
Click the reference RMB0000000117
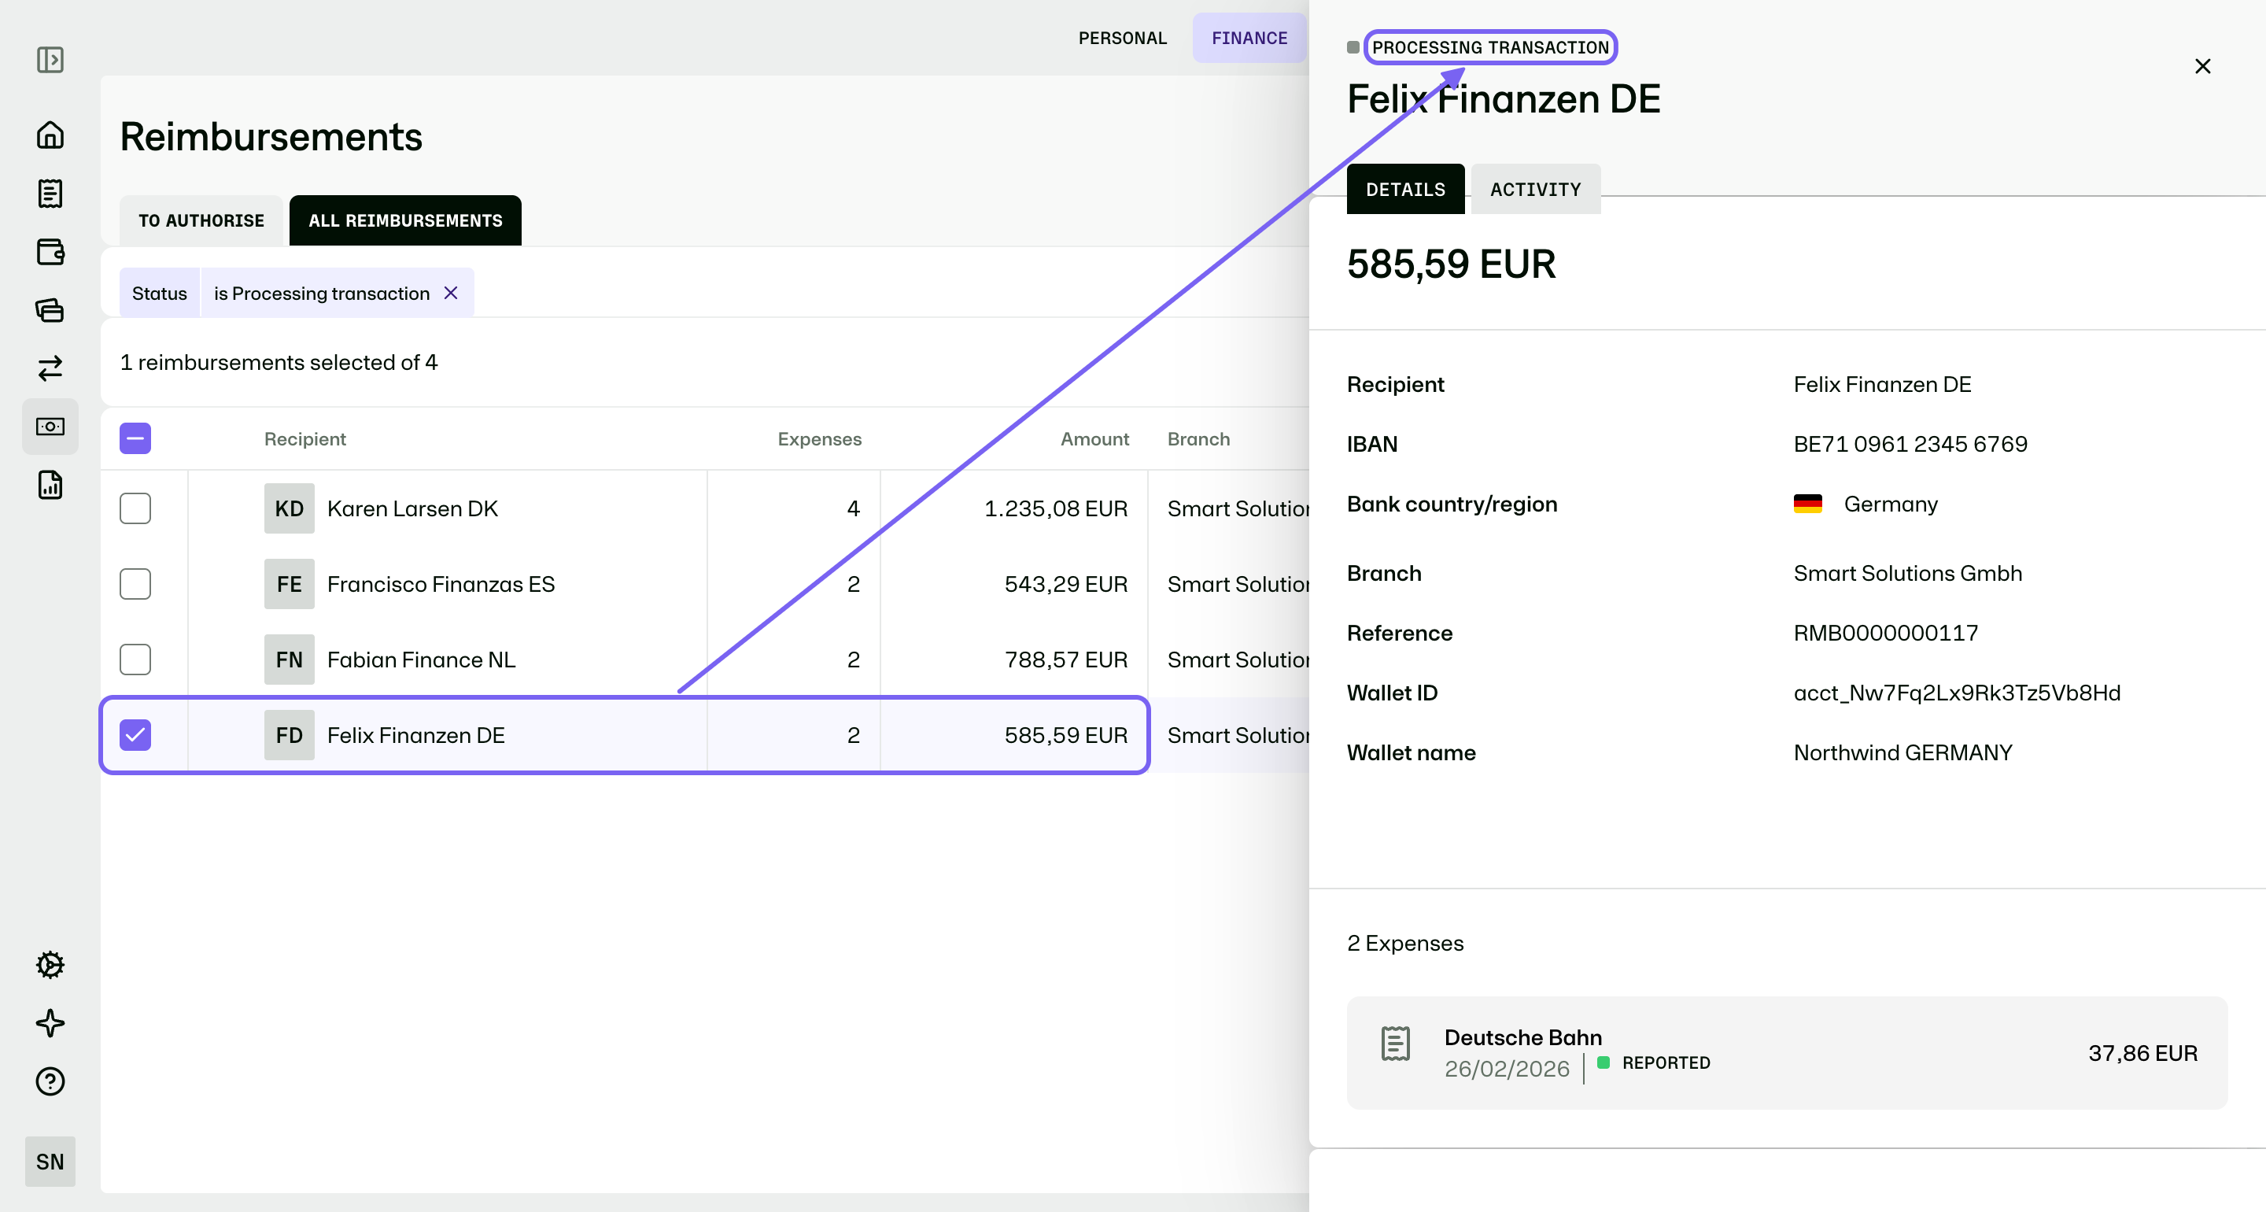(1886, 633)
